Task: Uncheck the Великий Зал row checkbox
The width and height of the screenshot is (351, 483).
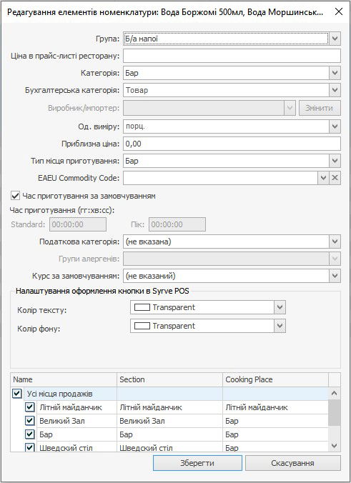Action: 29,421
